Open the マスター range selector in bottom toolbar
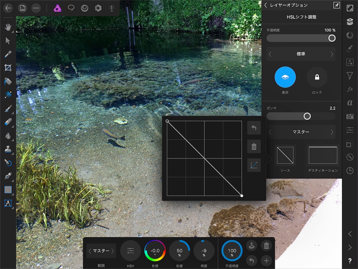Screen dimensions: 358x269 (x=101, y=251)
